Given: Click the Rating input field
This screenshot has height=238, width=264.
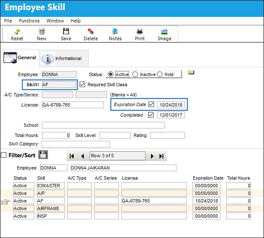Looking at the screenshot, I should pos(168,135).
